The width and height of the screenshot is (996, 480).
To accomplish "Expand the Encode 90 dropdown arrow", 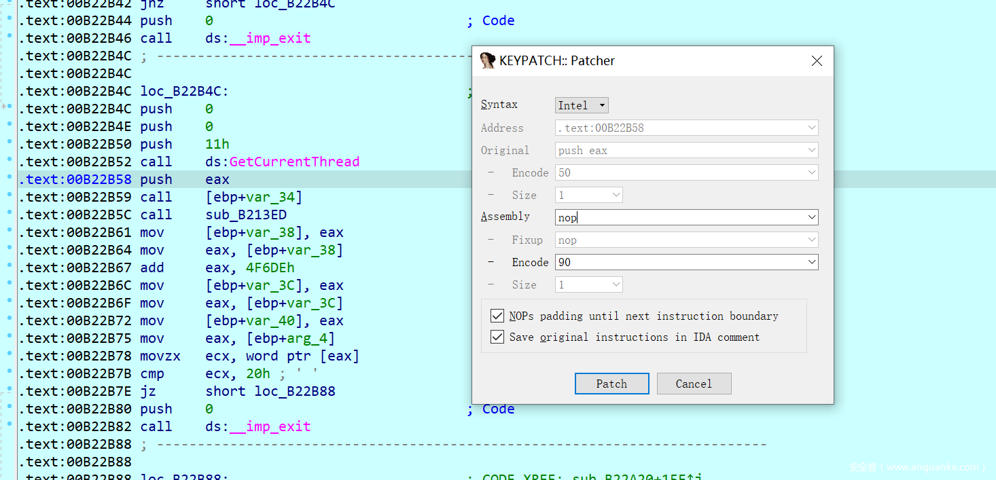I will pyautogui.click(x=811, y=262).
